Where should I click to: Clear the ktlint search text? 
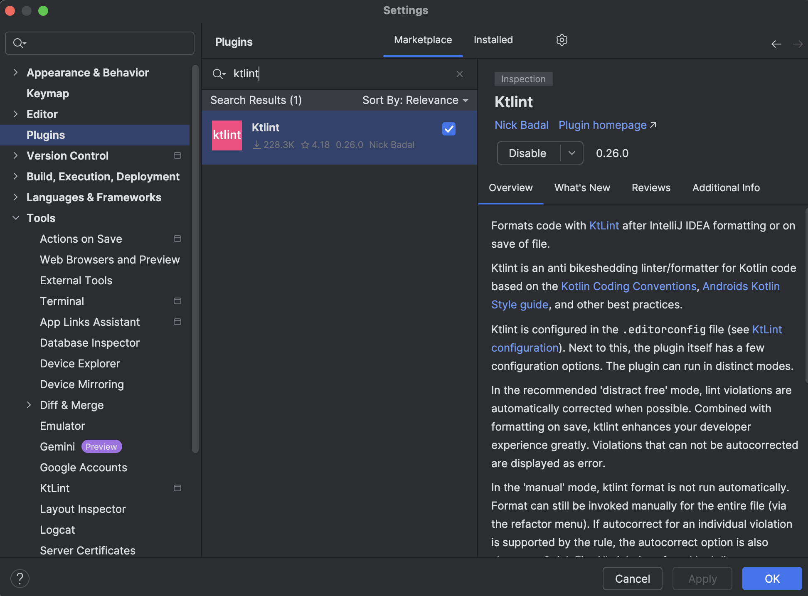click(x=460, y=74)
